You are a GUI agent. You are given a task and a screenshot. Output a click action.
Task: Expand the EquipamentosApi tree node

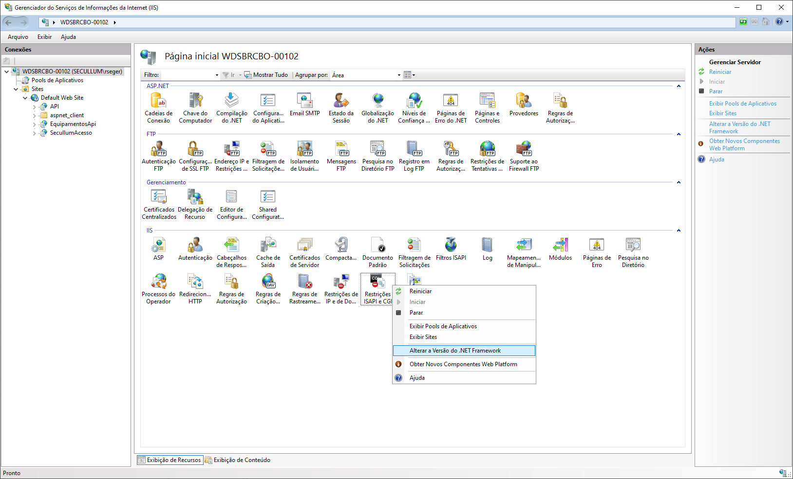point(34,124)
